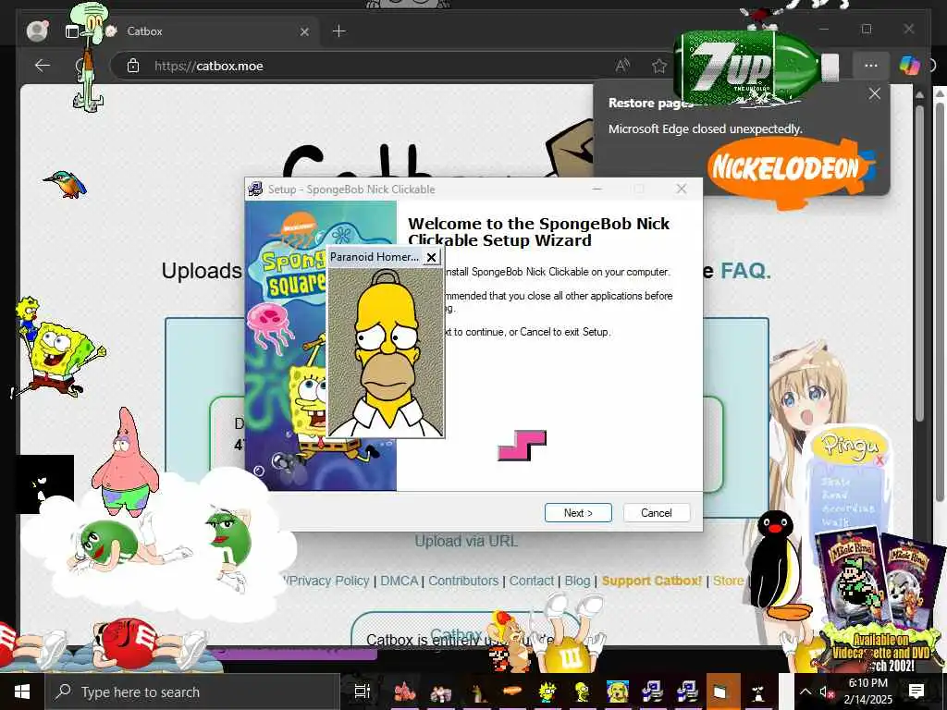
Task: Open the orange Nickelodeon blimp taskbar icon
Action: (511, 691)
